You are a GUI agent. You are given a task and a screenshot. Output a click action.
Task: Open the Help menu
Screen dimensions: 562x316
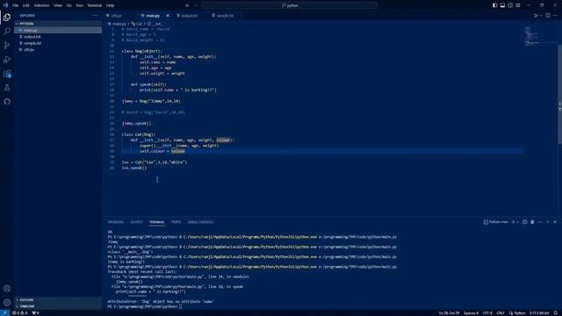coord(110,5)
